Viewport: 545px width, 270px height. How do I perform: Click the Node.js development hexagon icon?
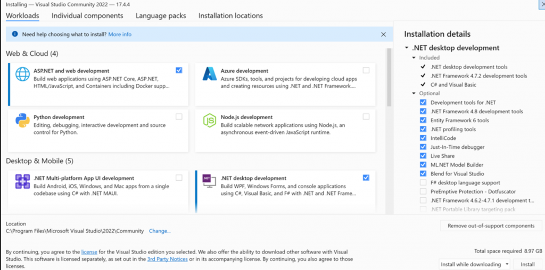pyautogui.click(x=210, y=121)
